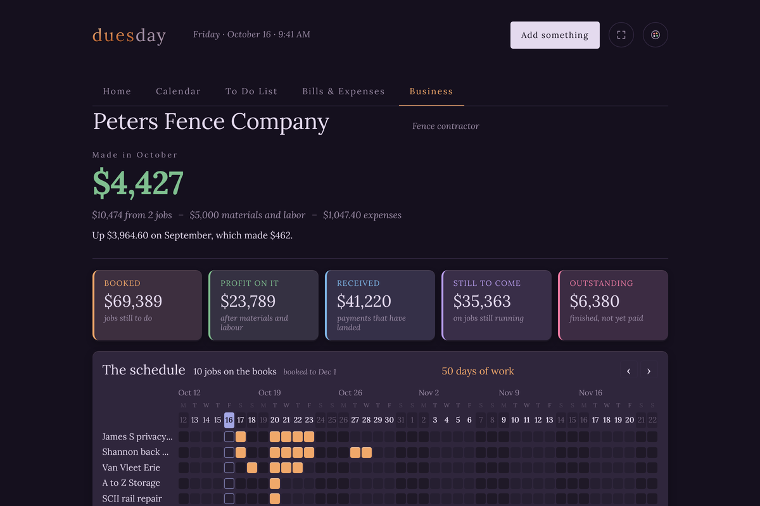Select date 9 in the schedule header
Screen dimensions: 760x506
pyautogui.click(x=504, y=420)
